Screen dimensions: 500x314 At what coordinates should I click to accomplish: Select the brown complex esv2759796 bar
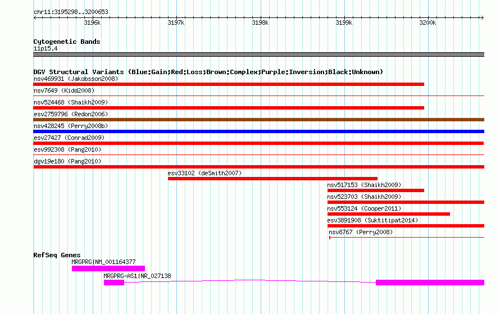(x=258, y=120)
